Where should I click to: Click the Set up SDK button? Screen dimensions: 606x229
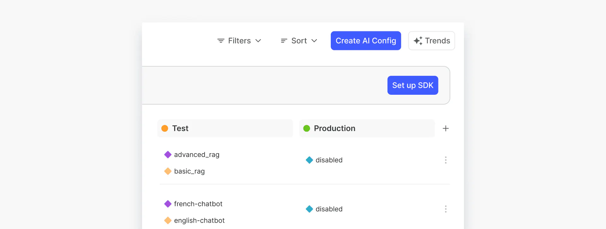[413, 85]
